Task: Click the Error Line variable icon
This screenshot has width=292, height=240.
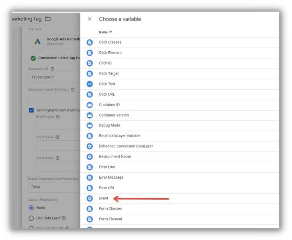Action: (x=90, y=167)
